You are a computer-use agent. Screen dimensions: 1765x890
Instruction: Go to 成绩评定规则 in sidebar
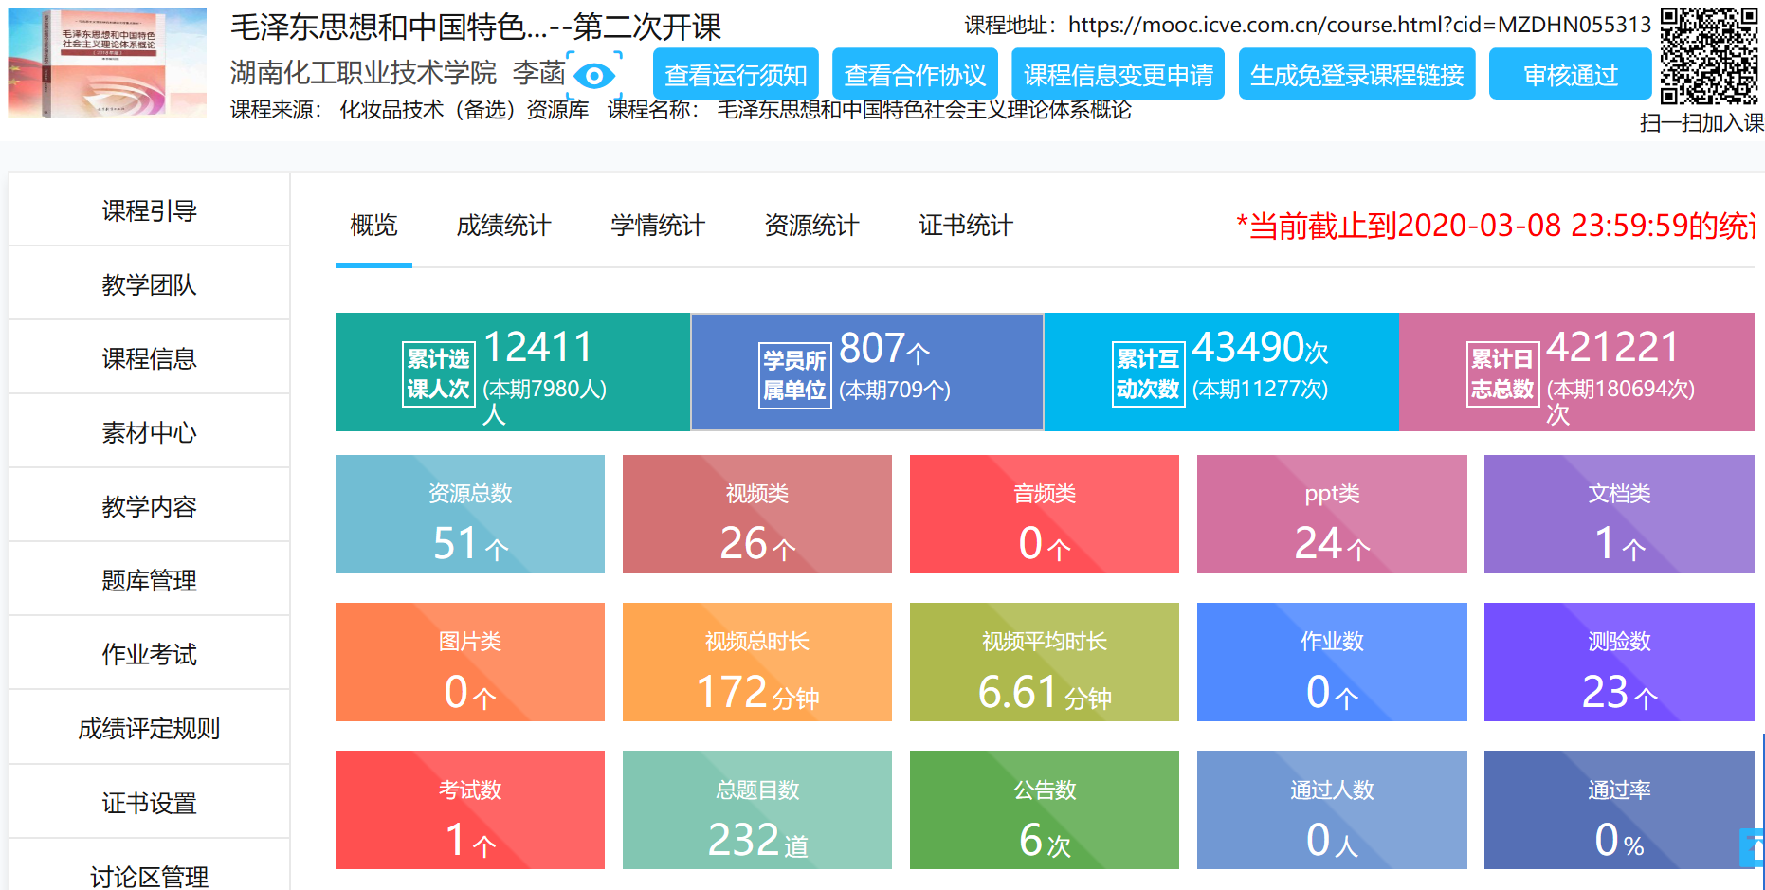(x=149, y=728)
